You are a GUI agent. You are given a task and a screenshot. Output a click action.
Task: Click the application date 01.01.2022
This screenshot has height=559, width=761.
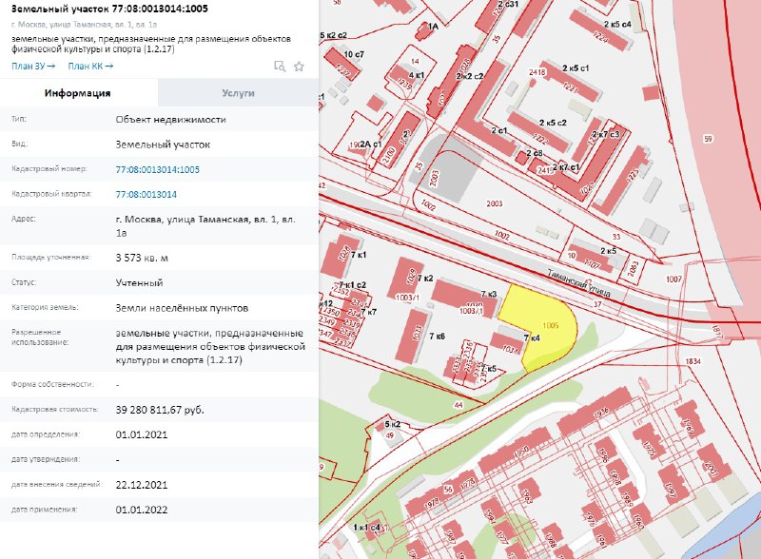point(142,510)
